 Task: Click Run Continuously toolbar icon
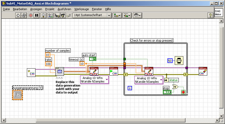pos(24,15)
